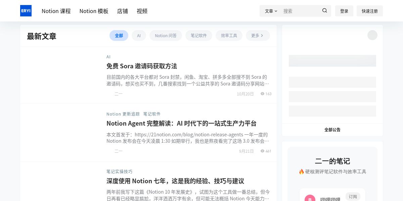This screenshot has height=201, width=403.
Task: Open the article 深度使用 Notion 七年
Action: click(175, 181)
